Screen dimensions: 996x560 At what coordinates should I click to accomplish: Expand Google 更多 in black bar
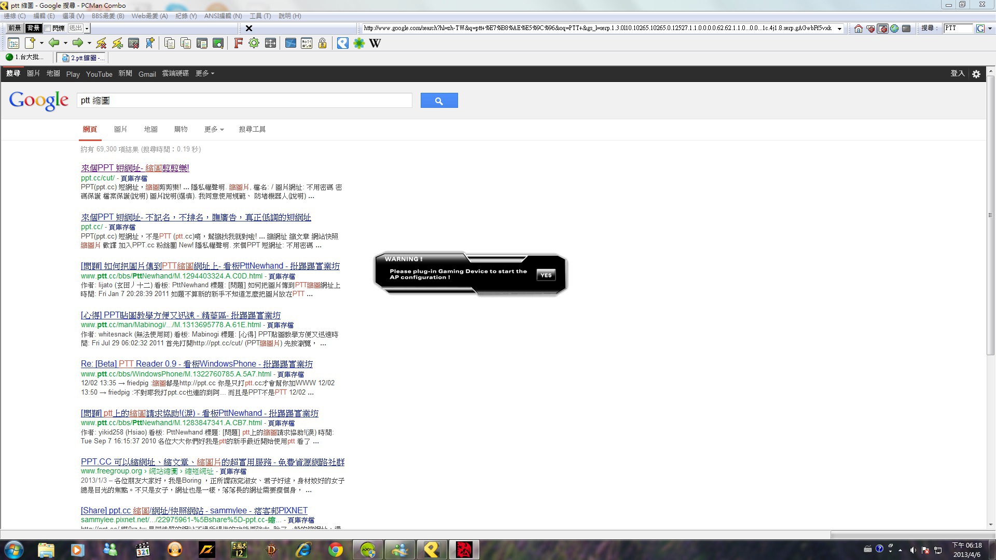point(204,74)
